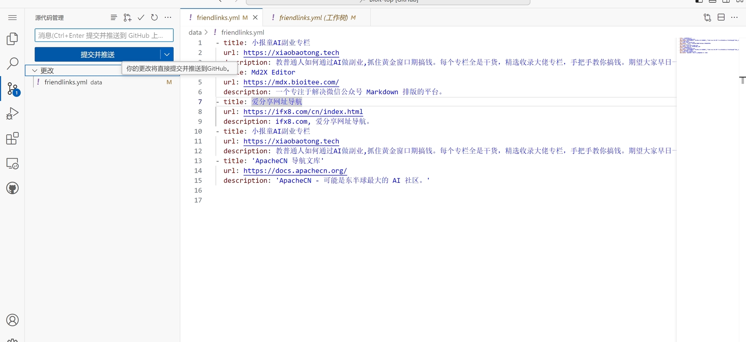Open the Explorer view in activity bar
The width and height of the screenshot is (746, 342).
coord(12,39)
